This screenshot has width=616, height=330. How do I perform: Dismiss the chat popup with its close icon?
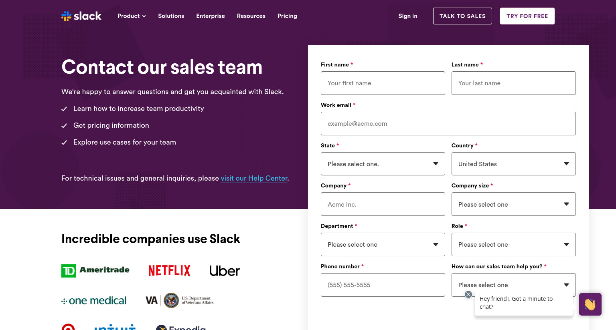468,294
